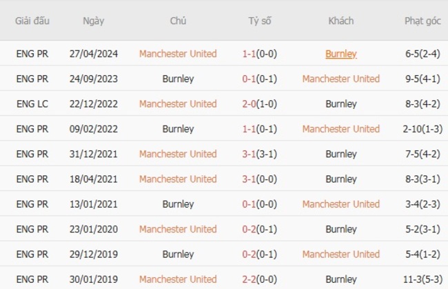The height and width of the screenshot is (289, 448).
Task: Click the Ngày column header
Action: pyautogui.click(x=93, y=21)
